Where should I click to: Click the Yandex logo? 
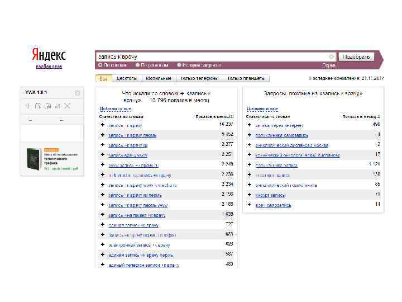[49, 55]
